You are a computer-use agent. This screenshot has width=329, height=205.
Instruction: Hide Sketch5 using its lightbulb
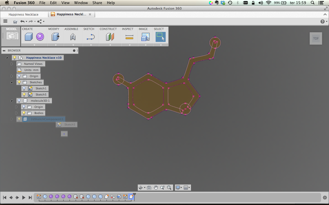pos(24,95)
